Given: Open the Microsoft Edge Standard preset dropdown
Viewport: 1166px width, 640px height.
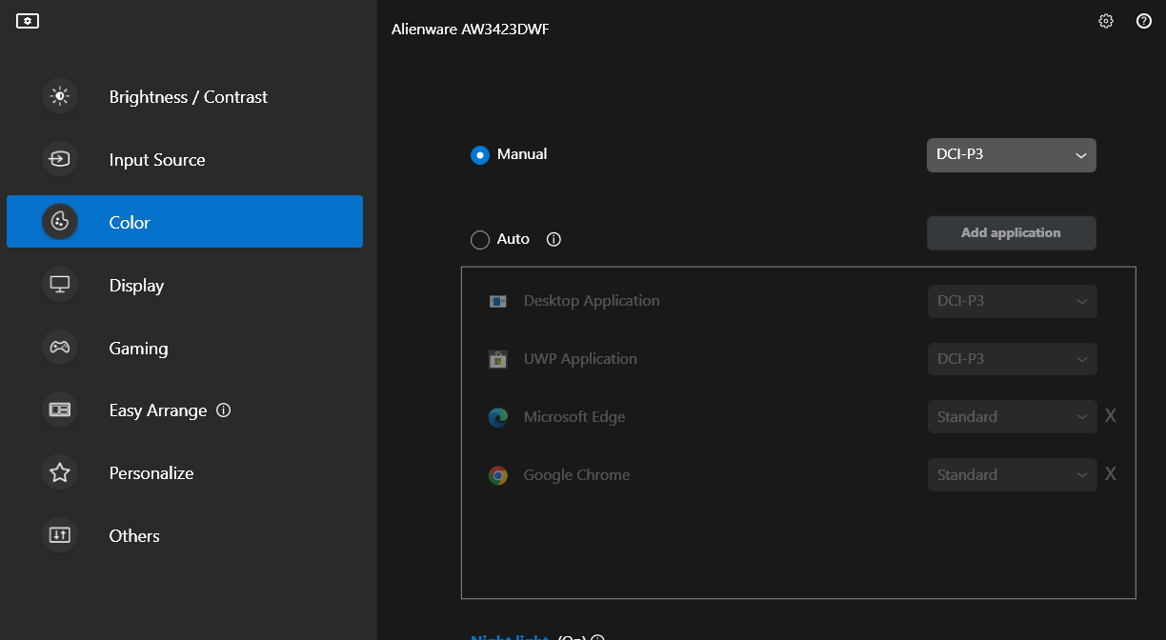Looking at the screenshot, I should pyautogui.click(x=1013, y=417).
